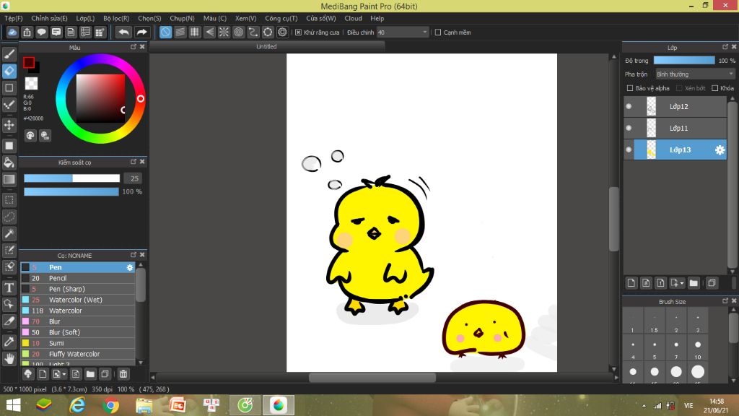Select the Lớp12 layer

[675, 107]
